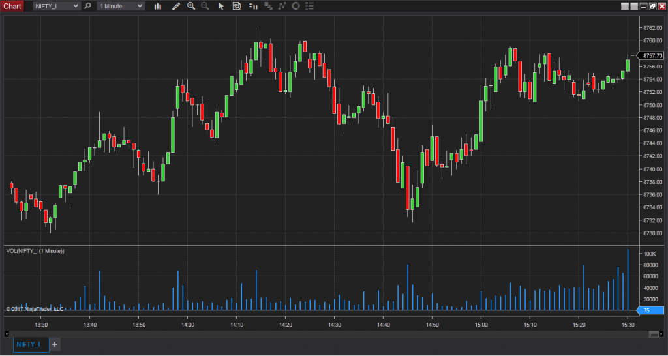The height and width of the screenshot is (356, 668).
Task: Select the NIFTY_I chart tab
Action: (x=30, y=344)
